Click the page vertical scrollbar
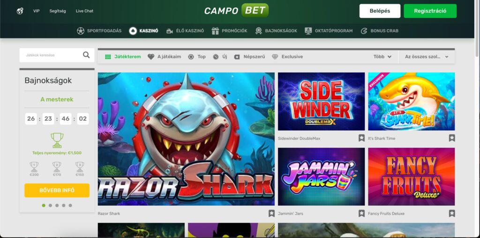This screenshot has width=480, height=238. coord(477,28)
